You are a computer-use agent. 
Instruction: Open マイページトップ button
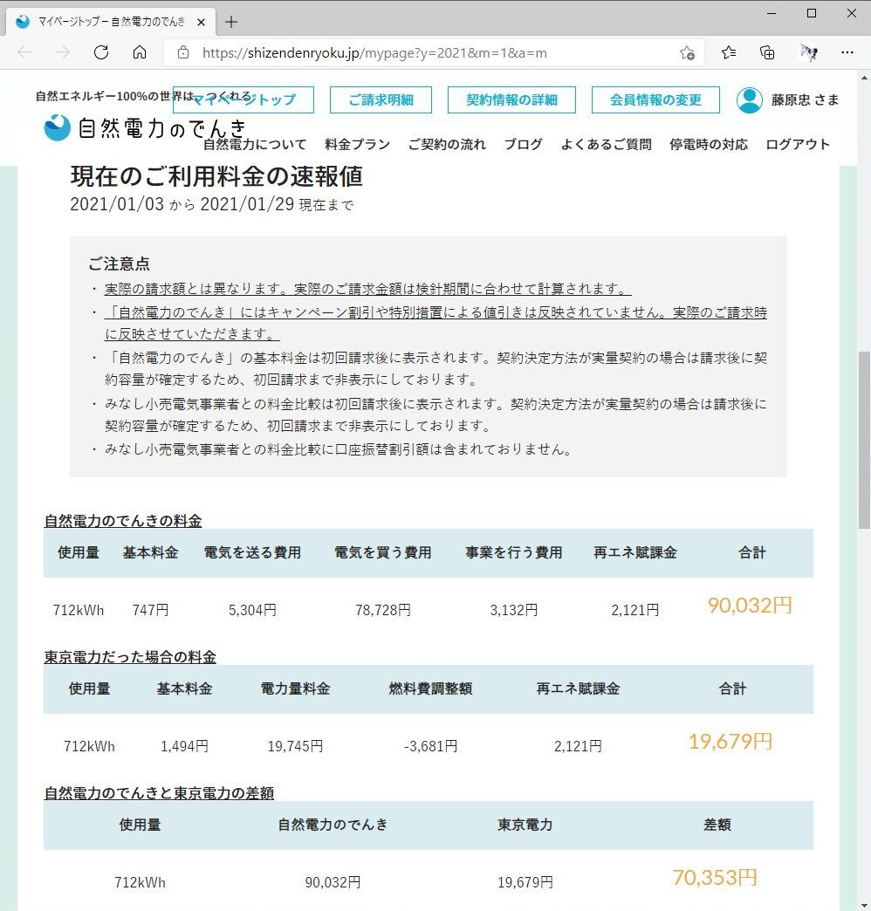click(x=243, y=100)
